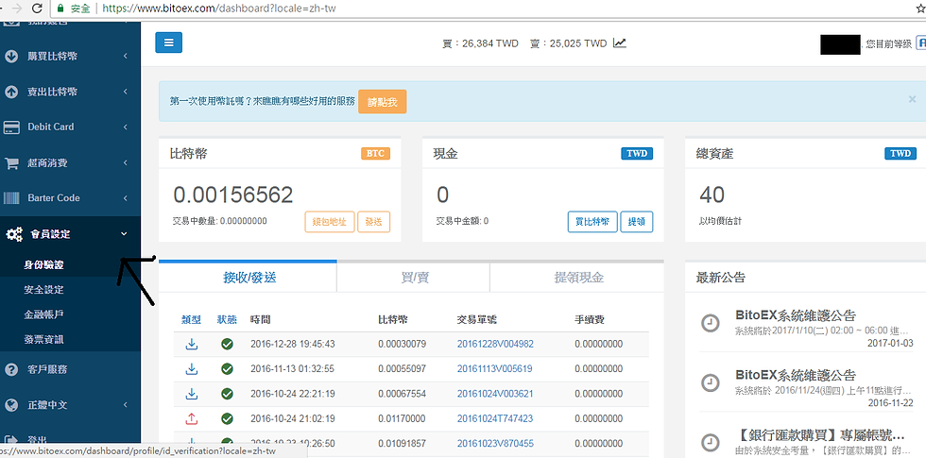
Task: Switch to the 提領現金 tab
Action: coord(577,278)
